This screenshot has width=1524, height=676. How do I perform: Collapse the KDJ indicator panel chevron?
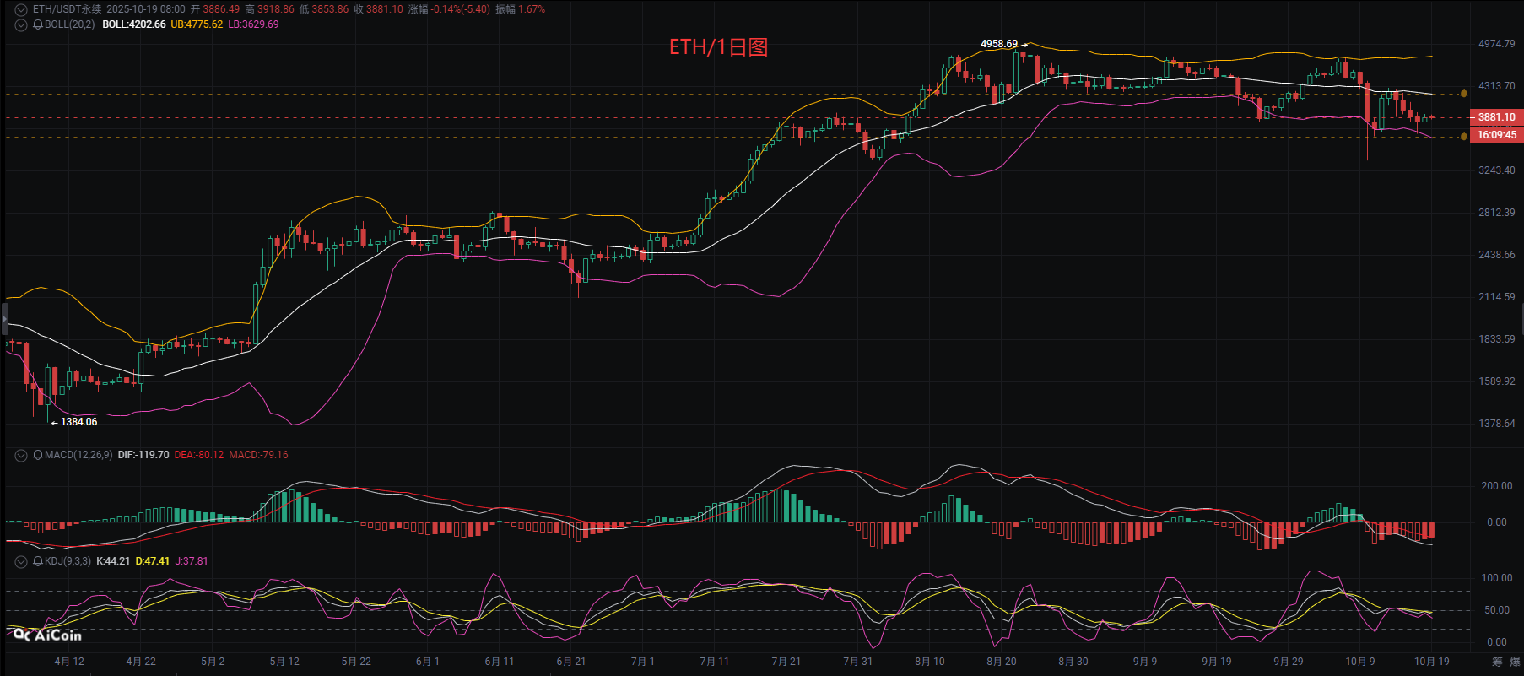21,561
